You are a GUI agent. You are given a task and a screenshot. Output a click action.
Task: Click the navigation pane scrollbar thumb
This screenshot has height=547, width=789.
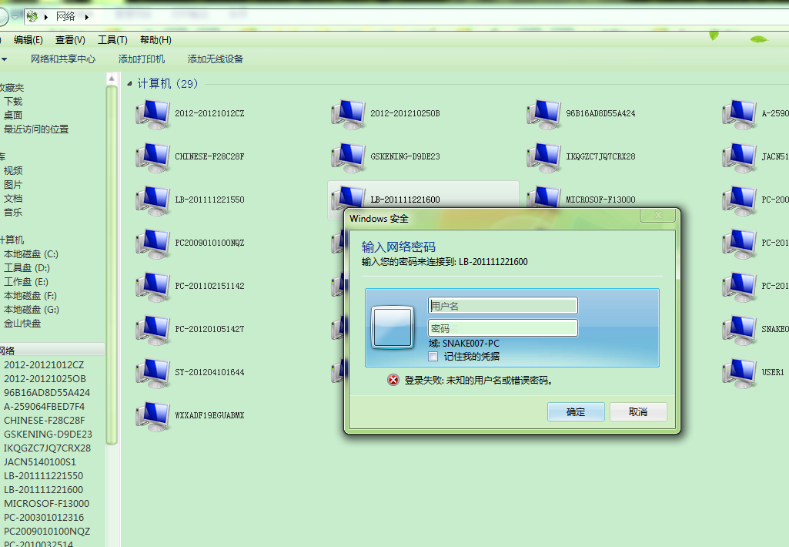pyautogui.click(x=112, y=266)
